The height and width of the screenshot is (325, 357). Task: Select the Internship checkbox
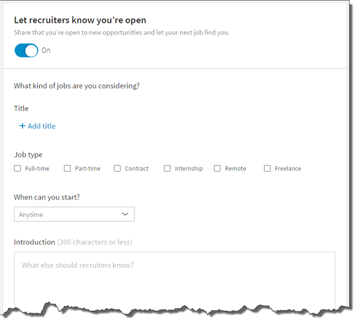click(167, 168)
